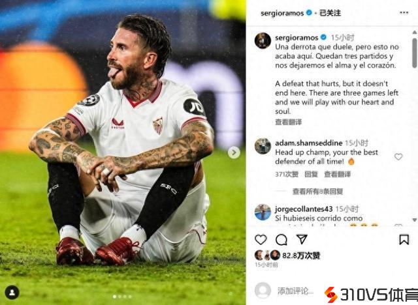Save post with the bookmark icon

[404, 240]
